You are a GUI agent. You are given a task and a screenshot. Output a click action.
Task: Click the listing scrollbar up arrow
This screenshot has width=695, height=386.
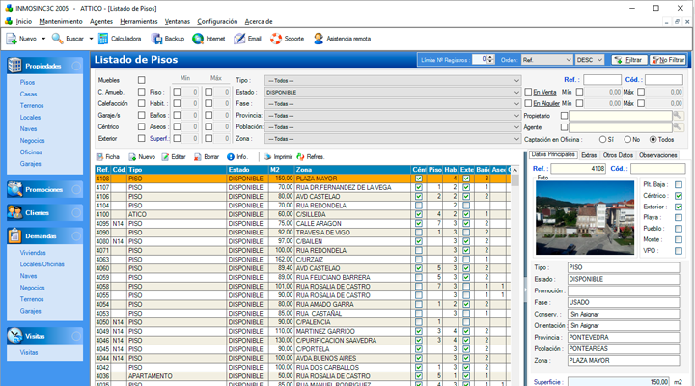(x=514, y=170)
